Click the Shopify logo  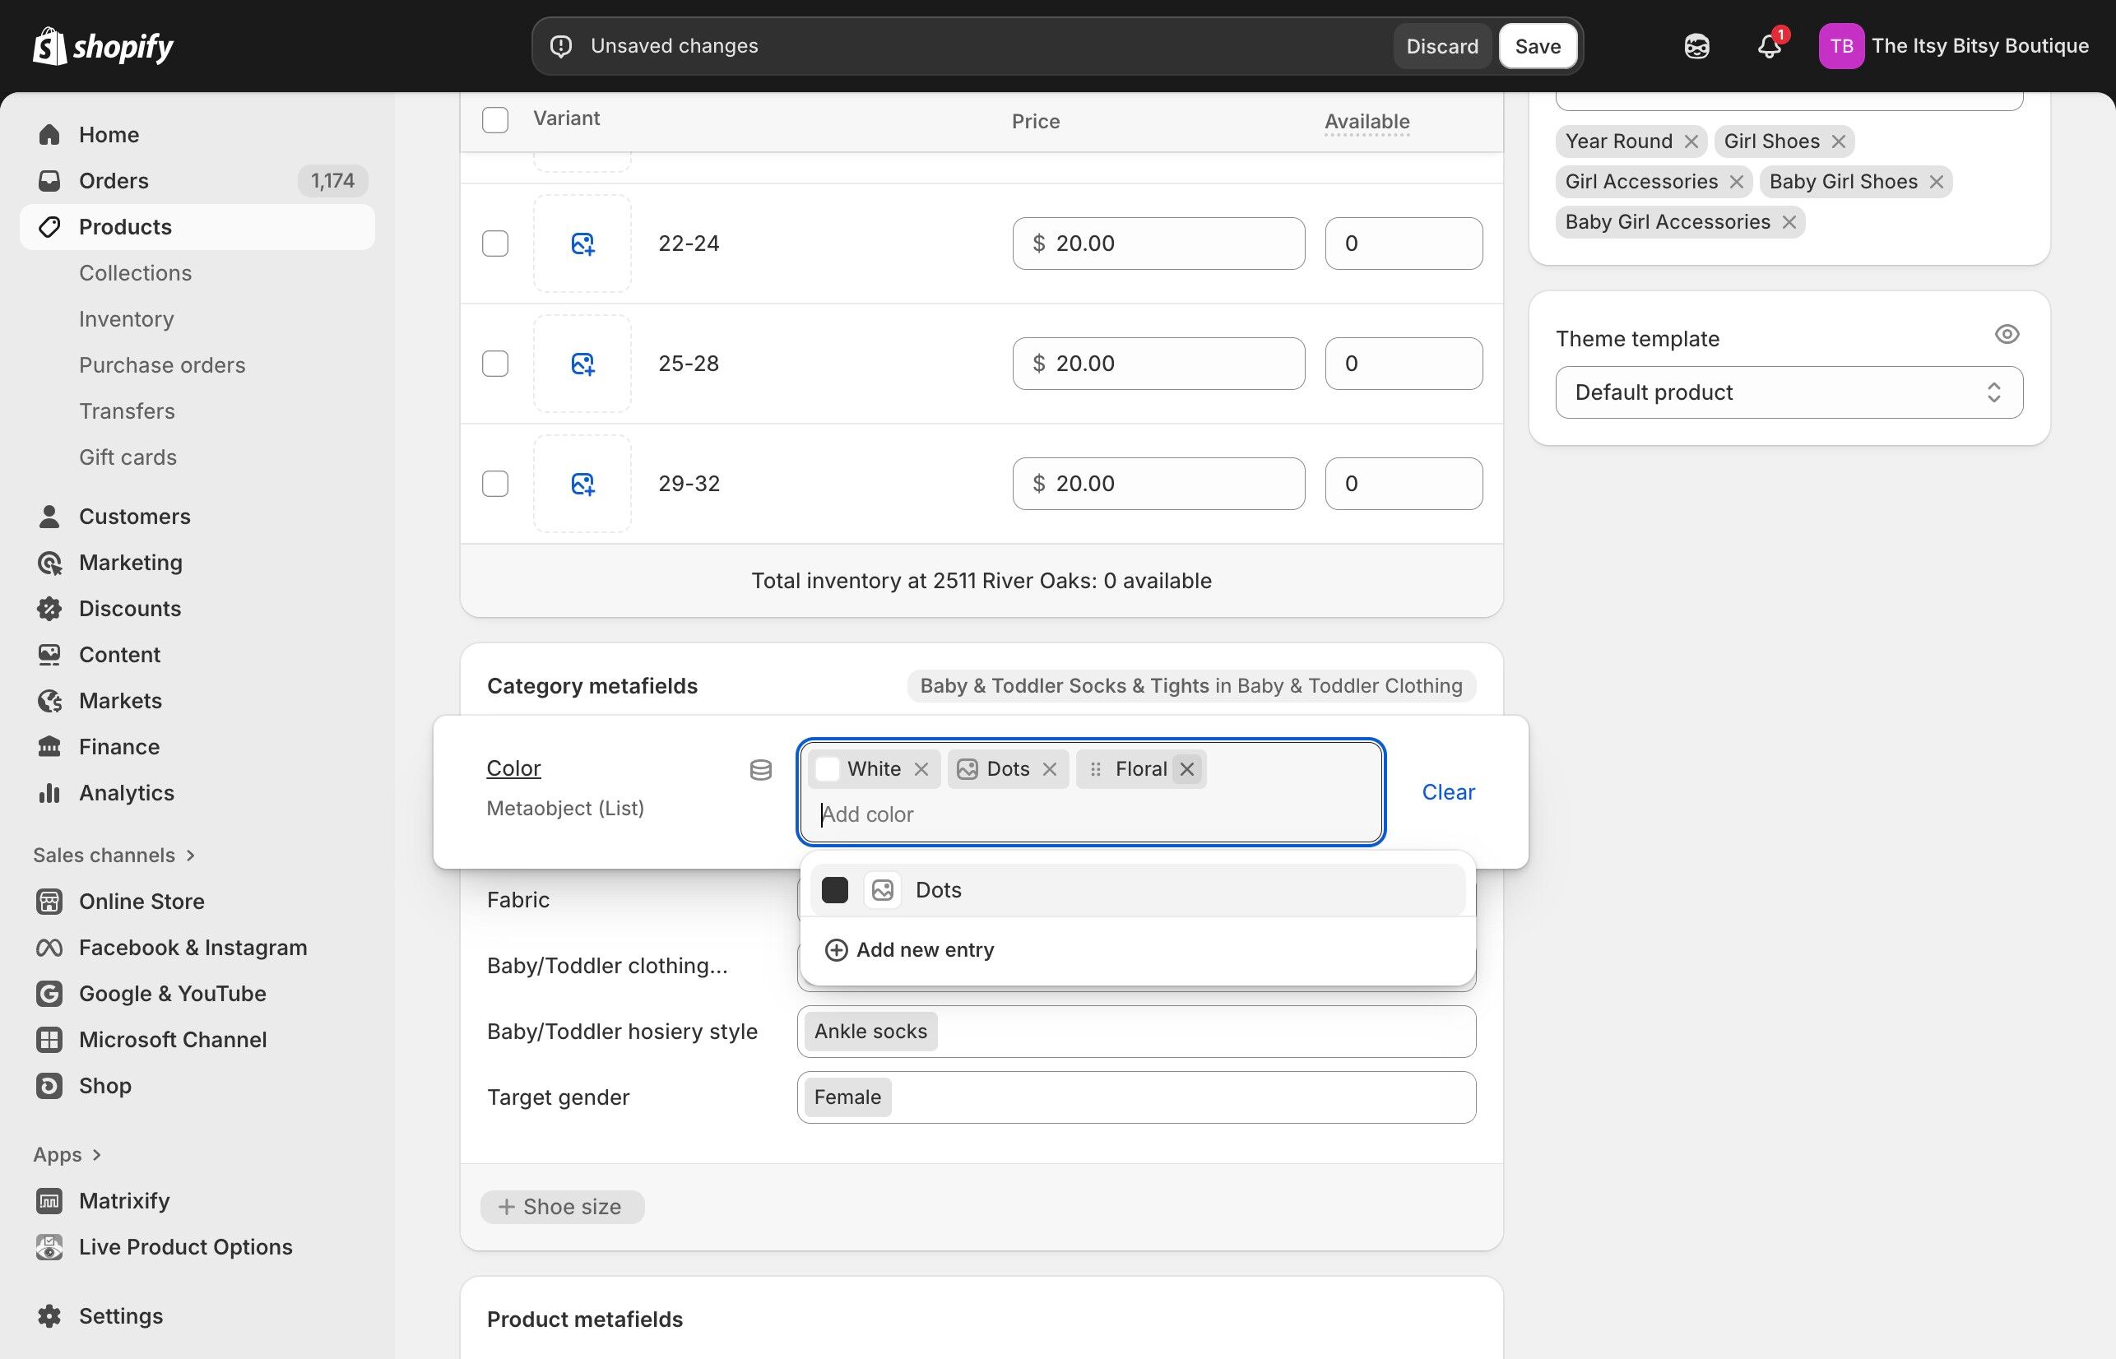click(x=101, y=45)
